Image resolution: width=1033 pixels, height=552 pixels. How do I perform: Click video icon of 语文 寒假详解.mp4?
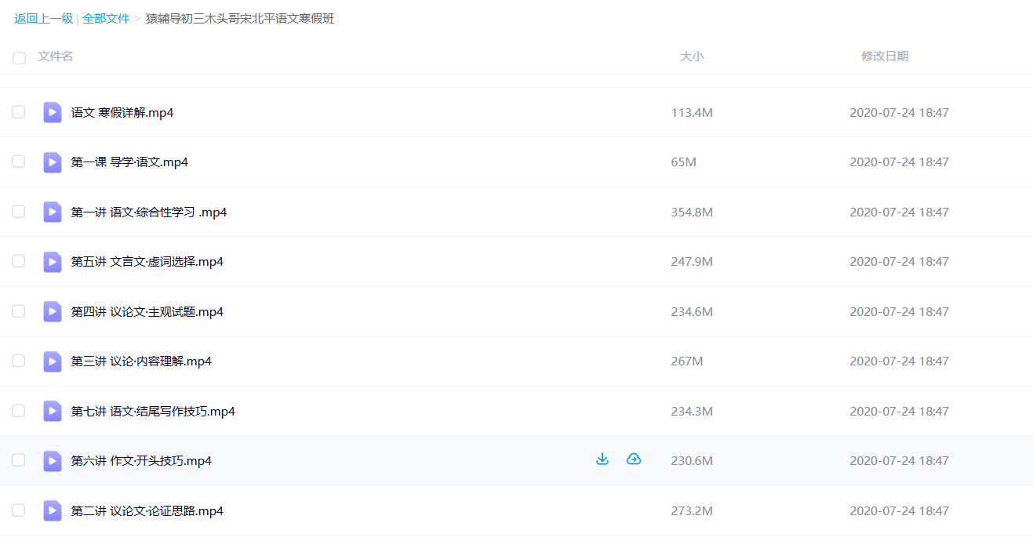tap(53, 112)
